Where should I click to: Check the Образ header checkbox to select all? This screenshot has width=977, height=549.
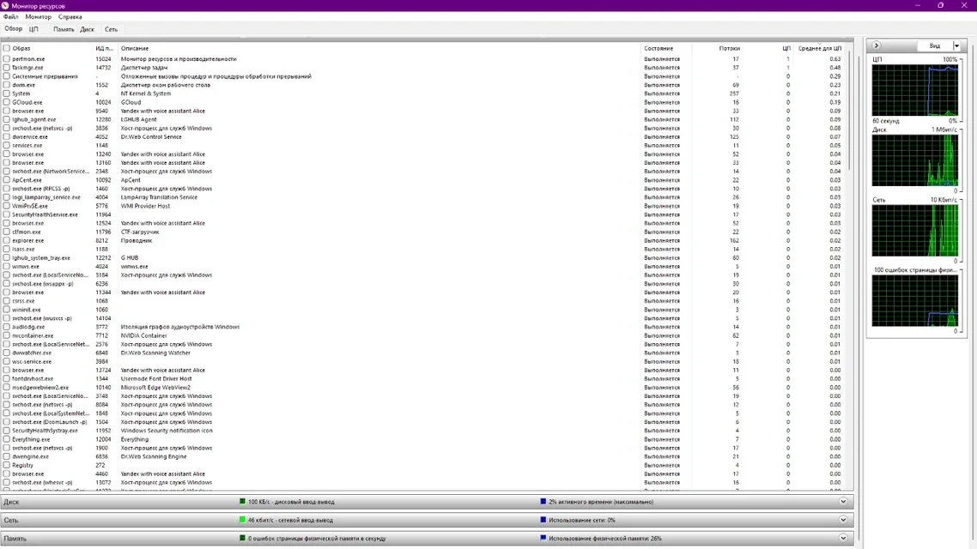click(x=6, y=48)
